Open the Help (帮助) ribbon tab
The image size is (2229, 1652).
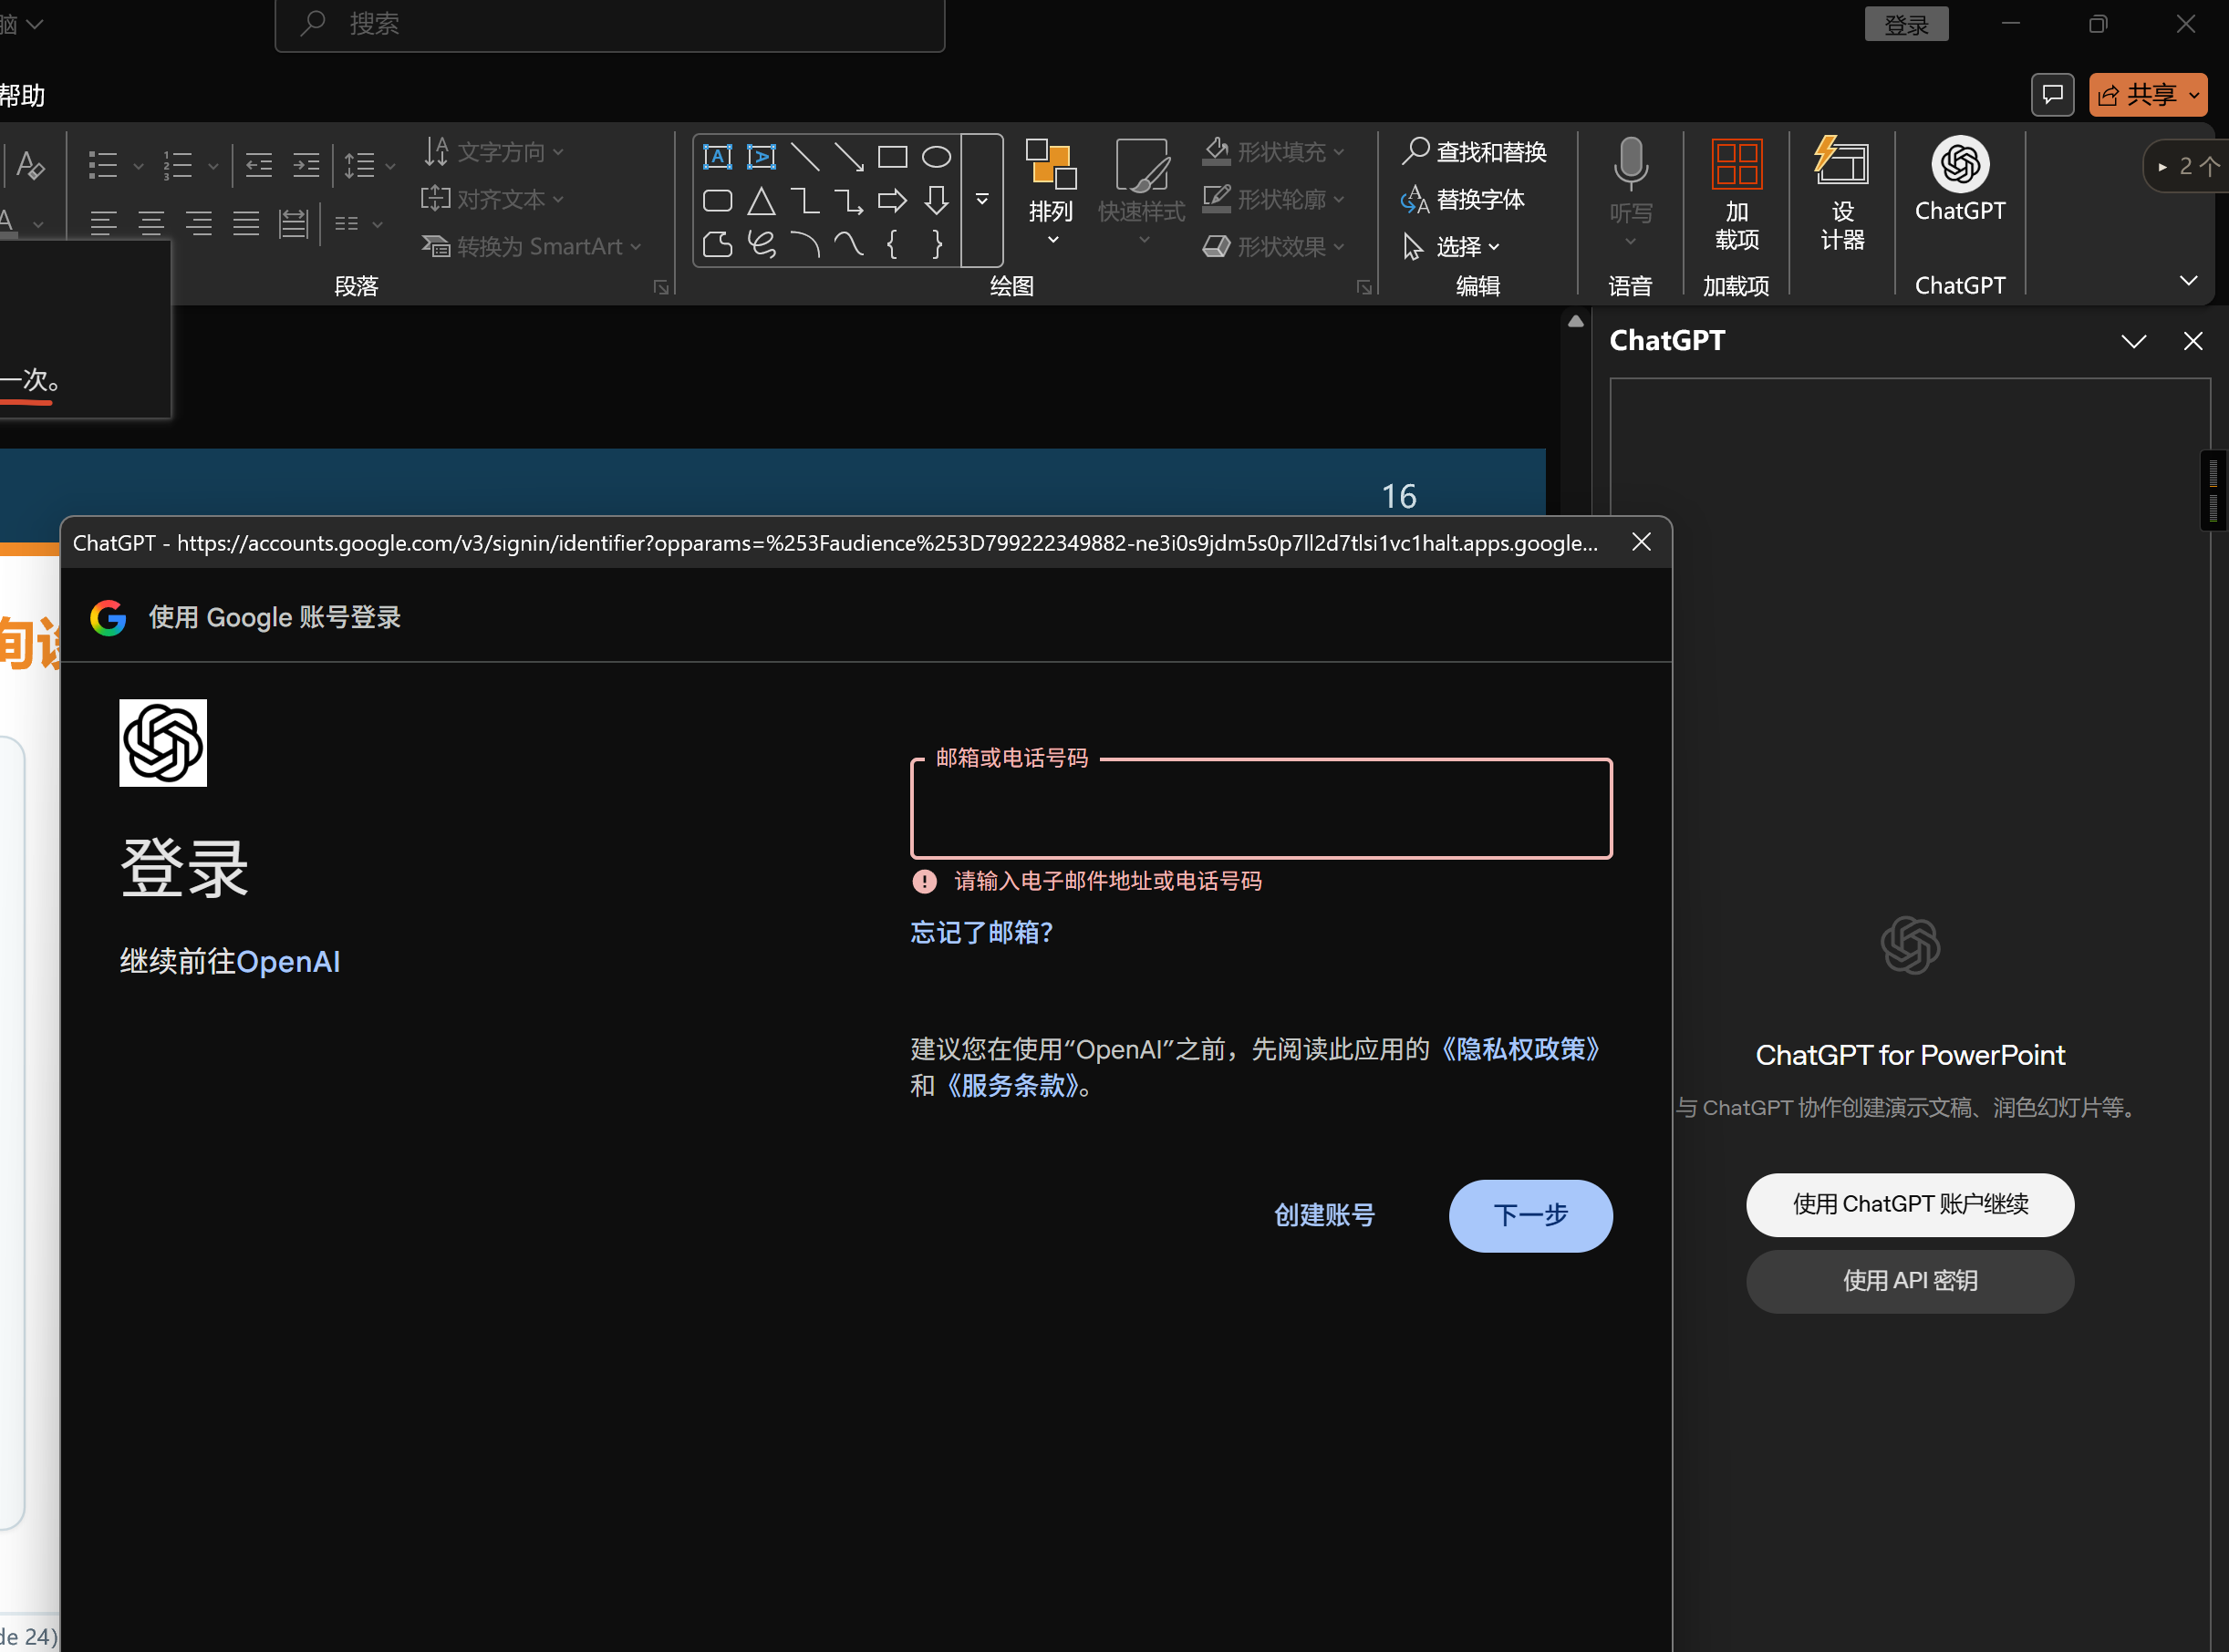22,96
